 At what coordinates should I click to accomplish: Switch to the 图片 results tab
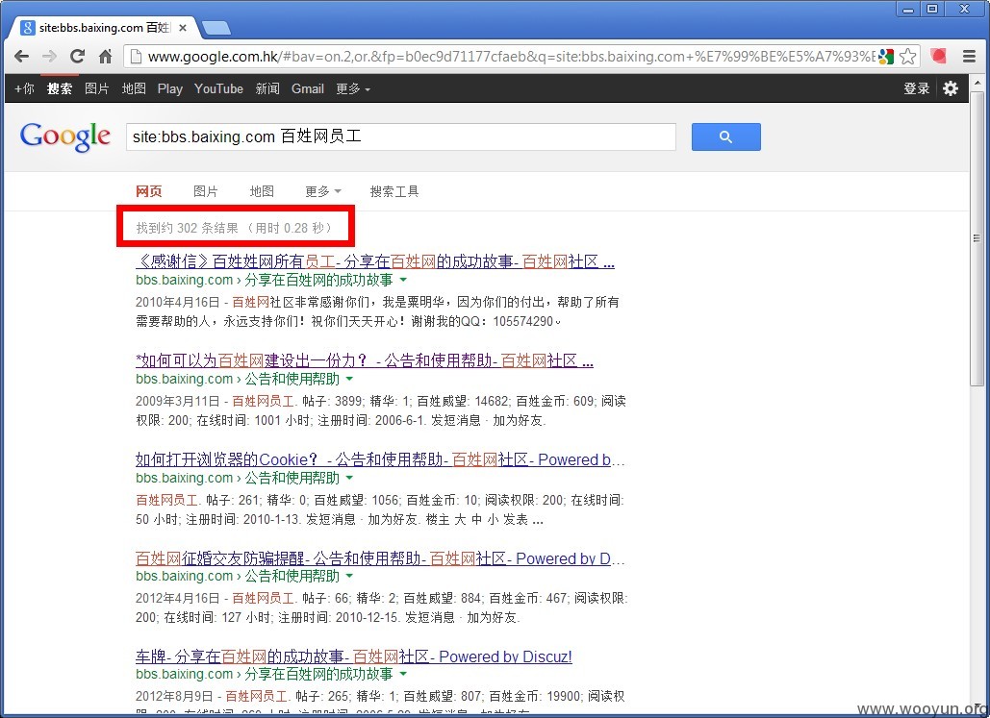tap(206, 192)
